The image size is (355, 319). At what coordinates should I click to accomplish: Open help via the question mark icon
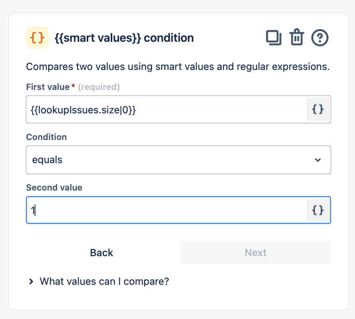click(x=320, y=37)
